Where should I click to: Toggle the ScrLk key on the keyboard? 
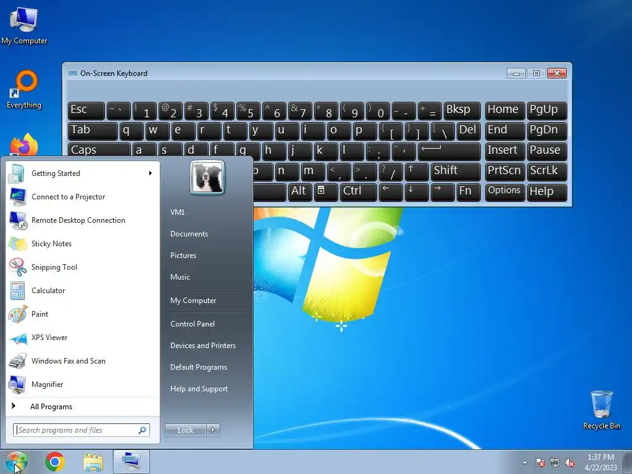click(x=547, y=172)
